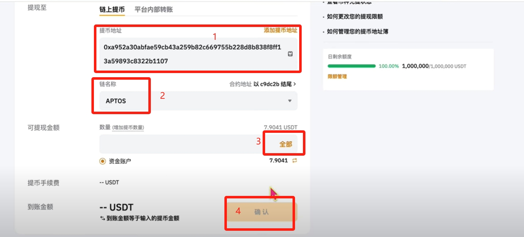Open the 如何管理您的提币地址簿 help link
524x237 pixels.
358,31
